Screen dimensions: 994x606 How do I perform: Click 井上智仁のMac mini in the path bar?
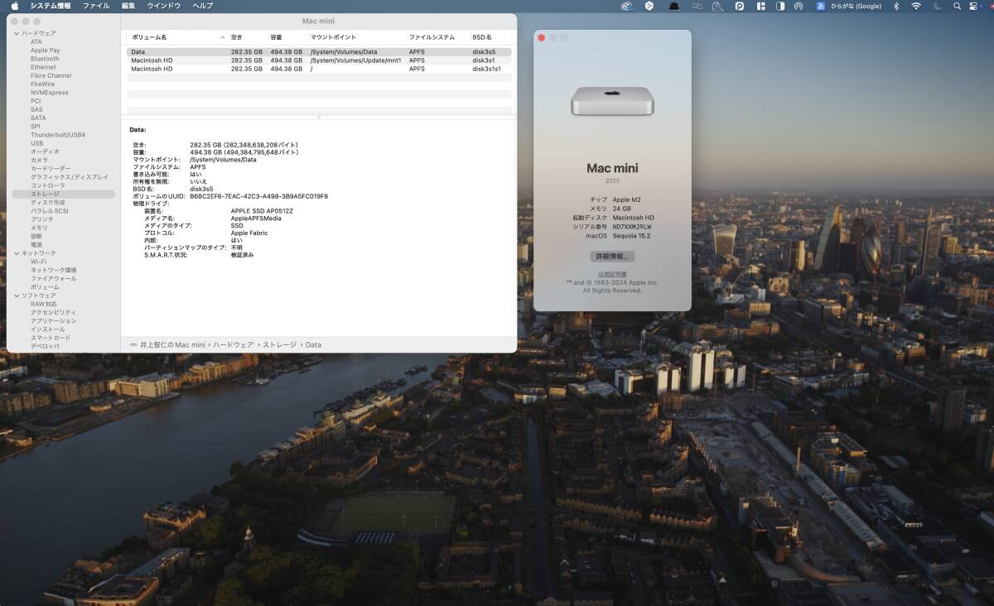click(172, 344)
